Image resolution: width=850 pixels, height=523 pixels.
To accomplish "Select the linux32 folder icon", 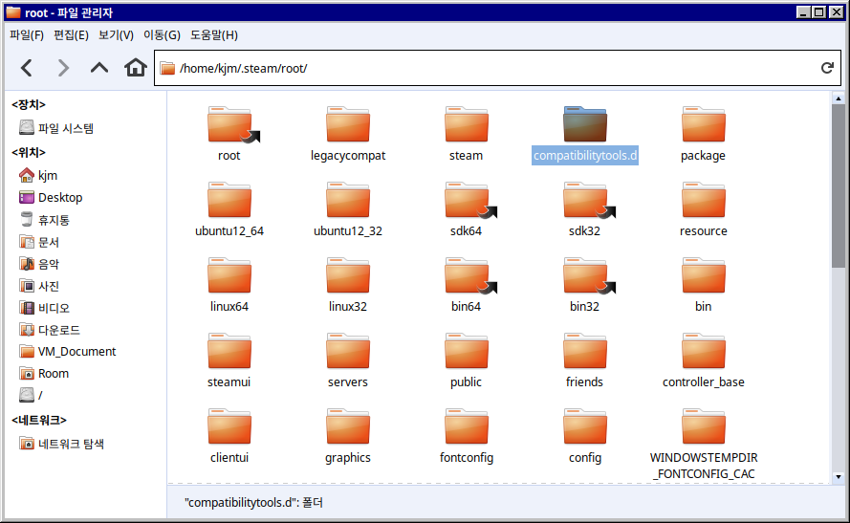I will pyautogui.click(x=348, y=275).
